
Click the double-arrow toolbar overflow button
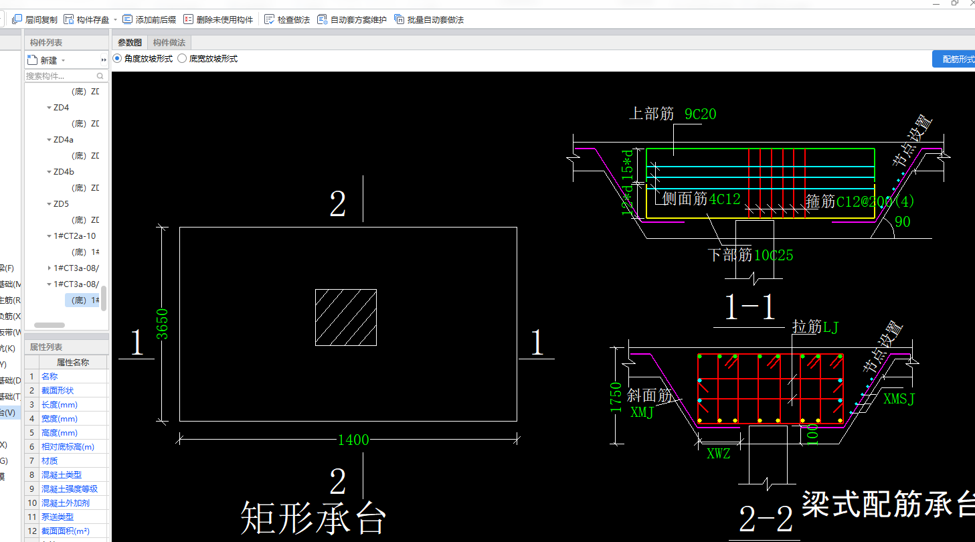click(104, 60)
